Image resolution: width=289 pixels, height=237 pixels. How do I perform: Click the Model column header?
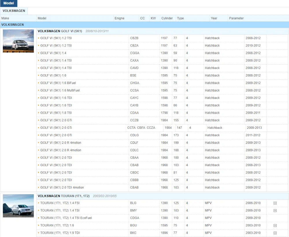[x=75, y=18]
